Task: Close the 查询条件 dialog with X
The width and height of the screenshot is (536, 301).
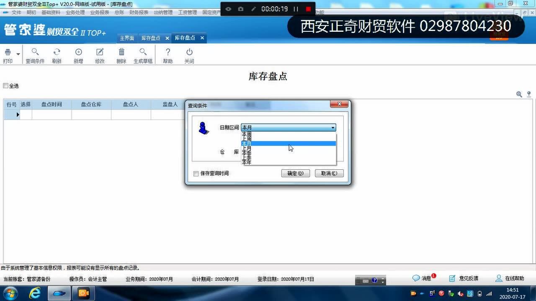Action: click(x=339, y=104)
